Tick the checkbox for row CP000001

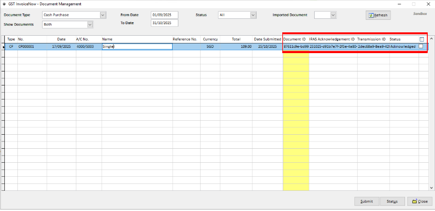pos(421,46)
